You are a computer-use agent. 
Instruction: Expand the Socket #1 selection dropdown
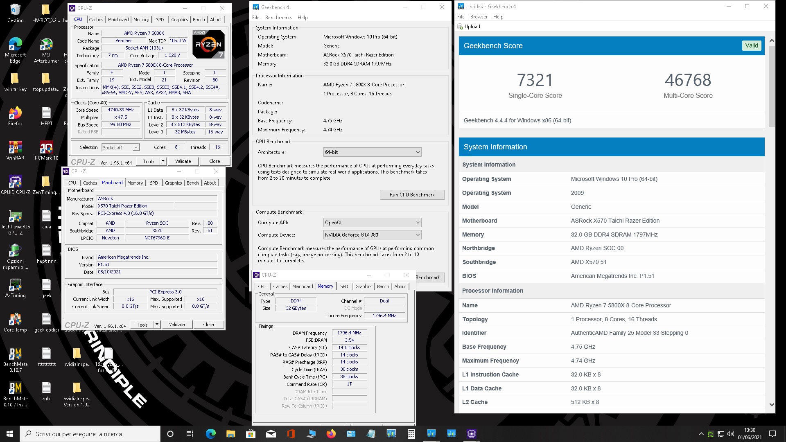(x=136, y=147)
